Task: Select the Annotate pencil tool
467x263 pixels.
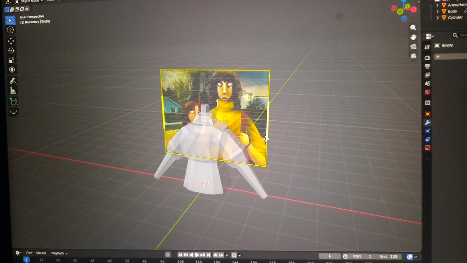Action: (x=12, y=81)
